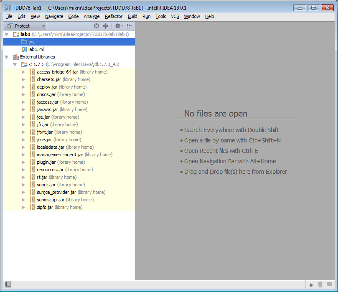This screenshot has width=338, height=292.
Task: Click the tool windows quick access icon in the status bar
Action: coord(8,284)
